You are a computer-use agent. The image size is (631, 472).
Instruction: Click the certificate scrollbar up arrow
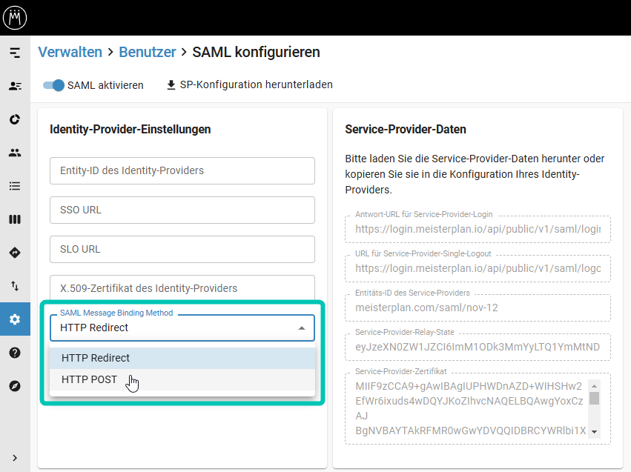pyautogui.click(x=595, y=386)
